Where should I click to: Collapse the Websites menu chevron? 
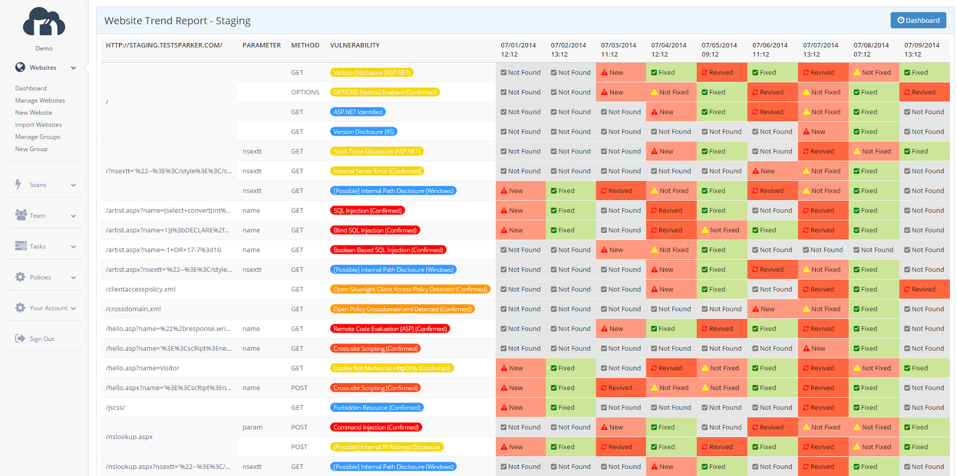tap(74, 68)
